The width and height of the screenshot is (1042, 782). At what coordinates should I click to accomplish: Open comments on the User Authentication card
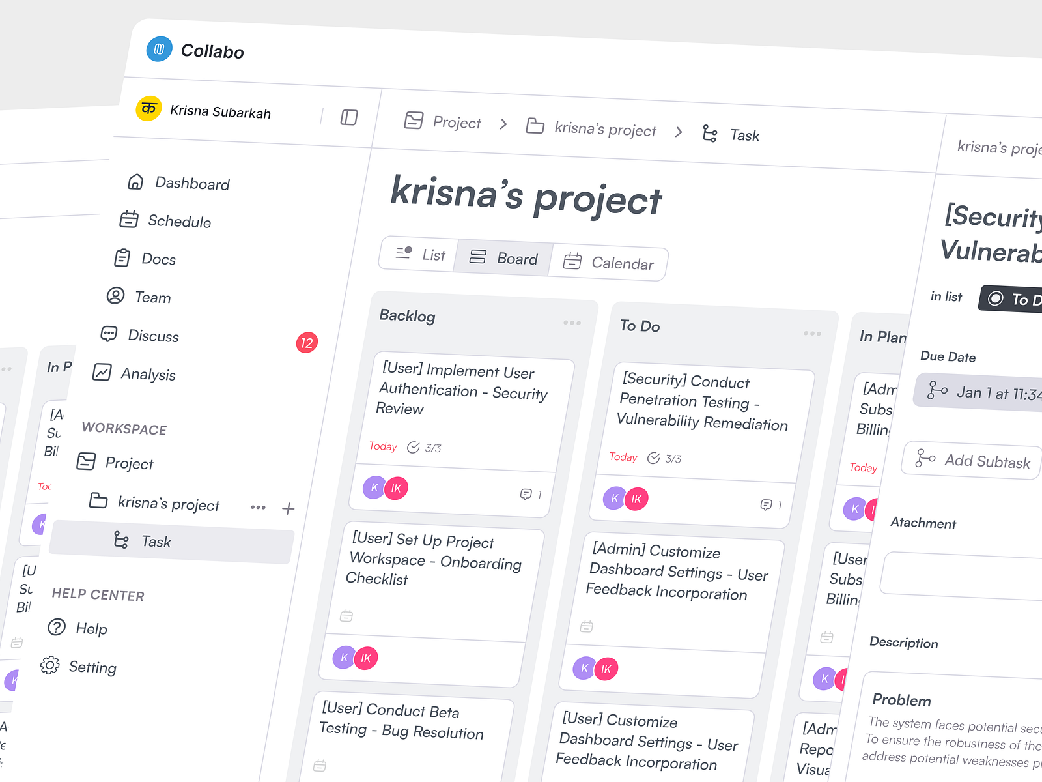tap(527, 494)
